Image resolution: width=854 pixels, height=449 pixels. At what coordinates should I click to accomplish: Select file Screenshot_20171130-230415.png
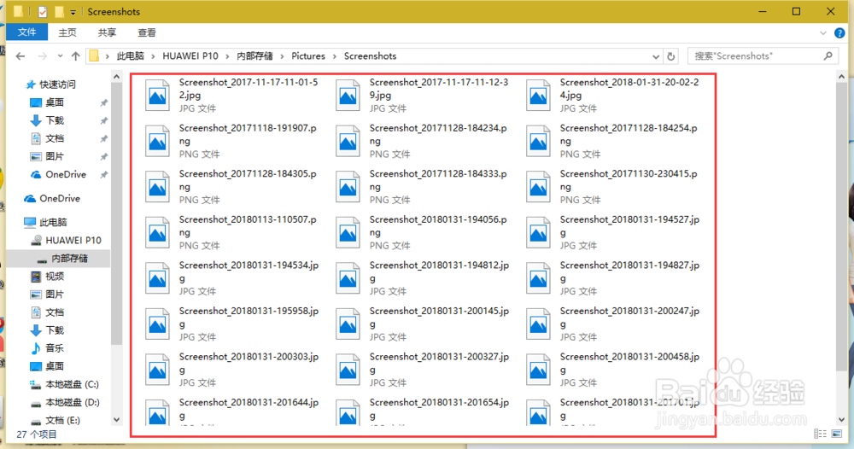pos(614,186)
